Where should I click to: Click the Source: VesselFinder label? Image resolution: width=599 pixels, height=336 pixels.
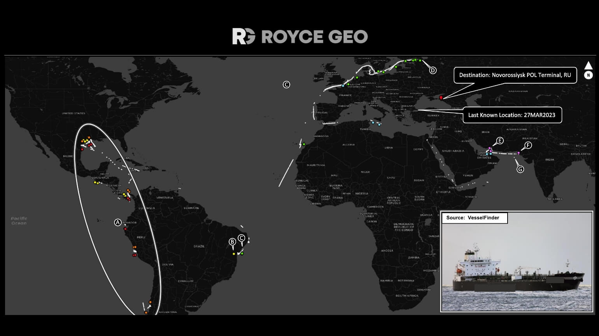point(475,218)
